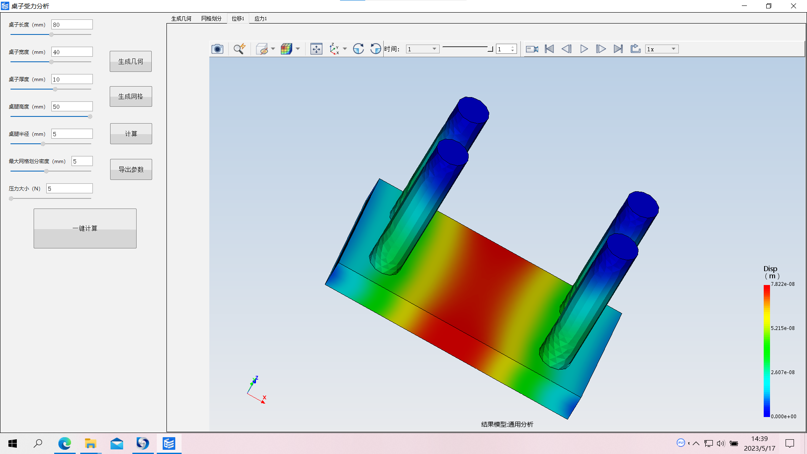Click the 生成几何 button

click(x=131, y=61)
